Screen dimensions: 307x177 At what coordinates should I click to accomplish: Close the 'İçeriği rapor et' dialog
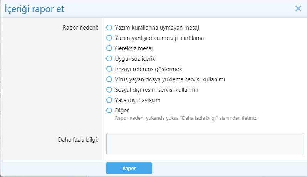tap(298, 8)
